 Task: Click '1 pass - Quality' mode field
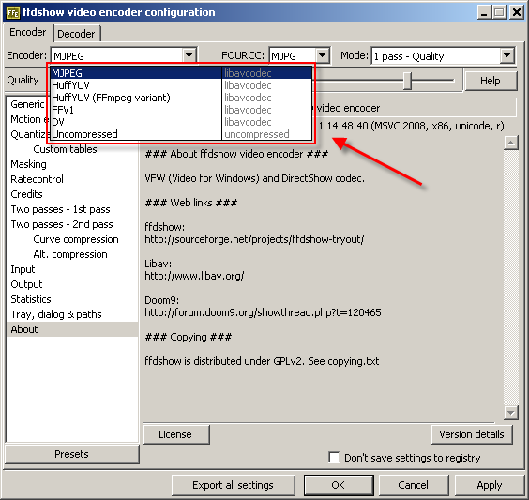pos(436,55)
